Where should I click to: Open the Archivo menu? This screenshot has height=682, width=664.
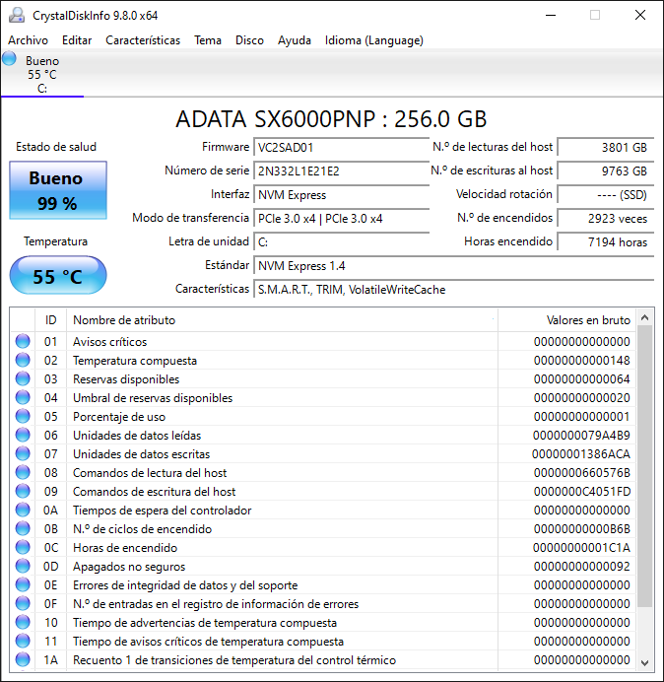point(28,40)
